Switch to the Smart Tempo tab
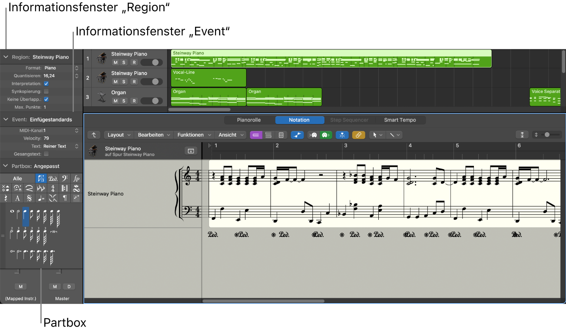Image resolution: width=566 pixels, height=330 pixels. tap(400, 120)
